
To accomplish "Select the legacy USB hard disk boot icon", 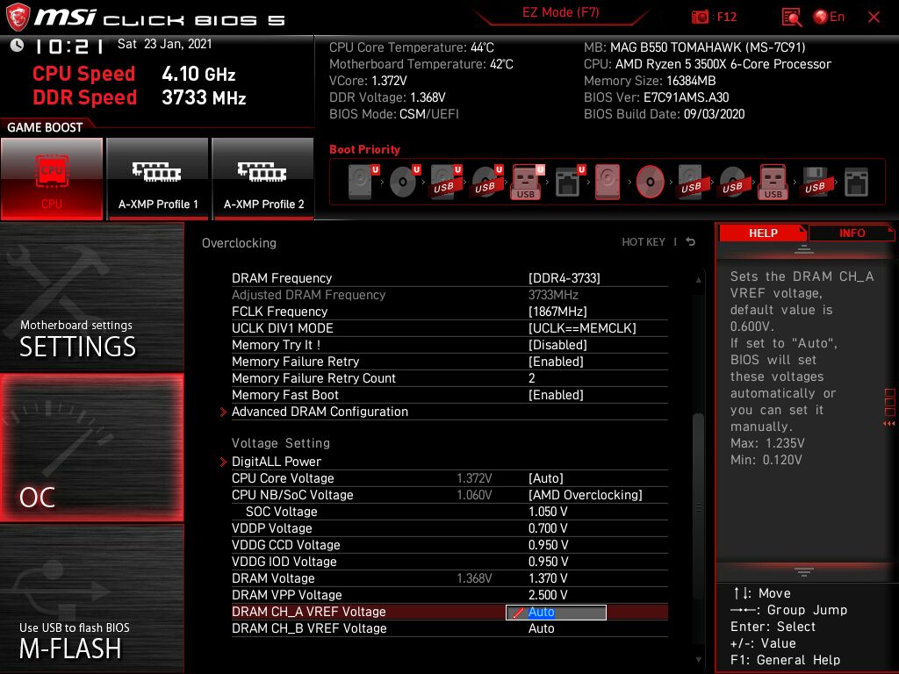I will [691, 182].
